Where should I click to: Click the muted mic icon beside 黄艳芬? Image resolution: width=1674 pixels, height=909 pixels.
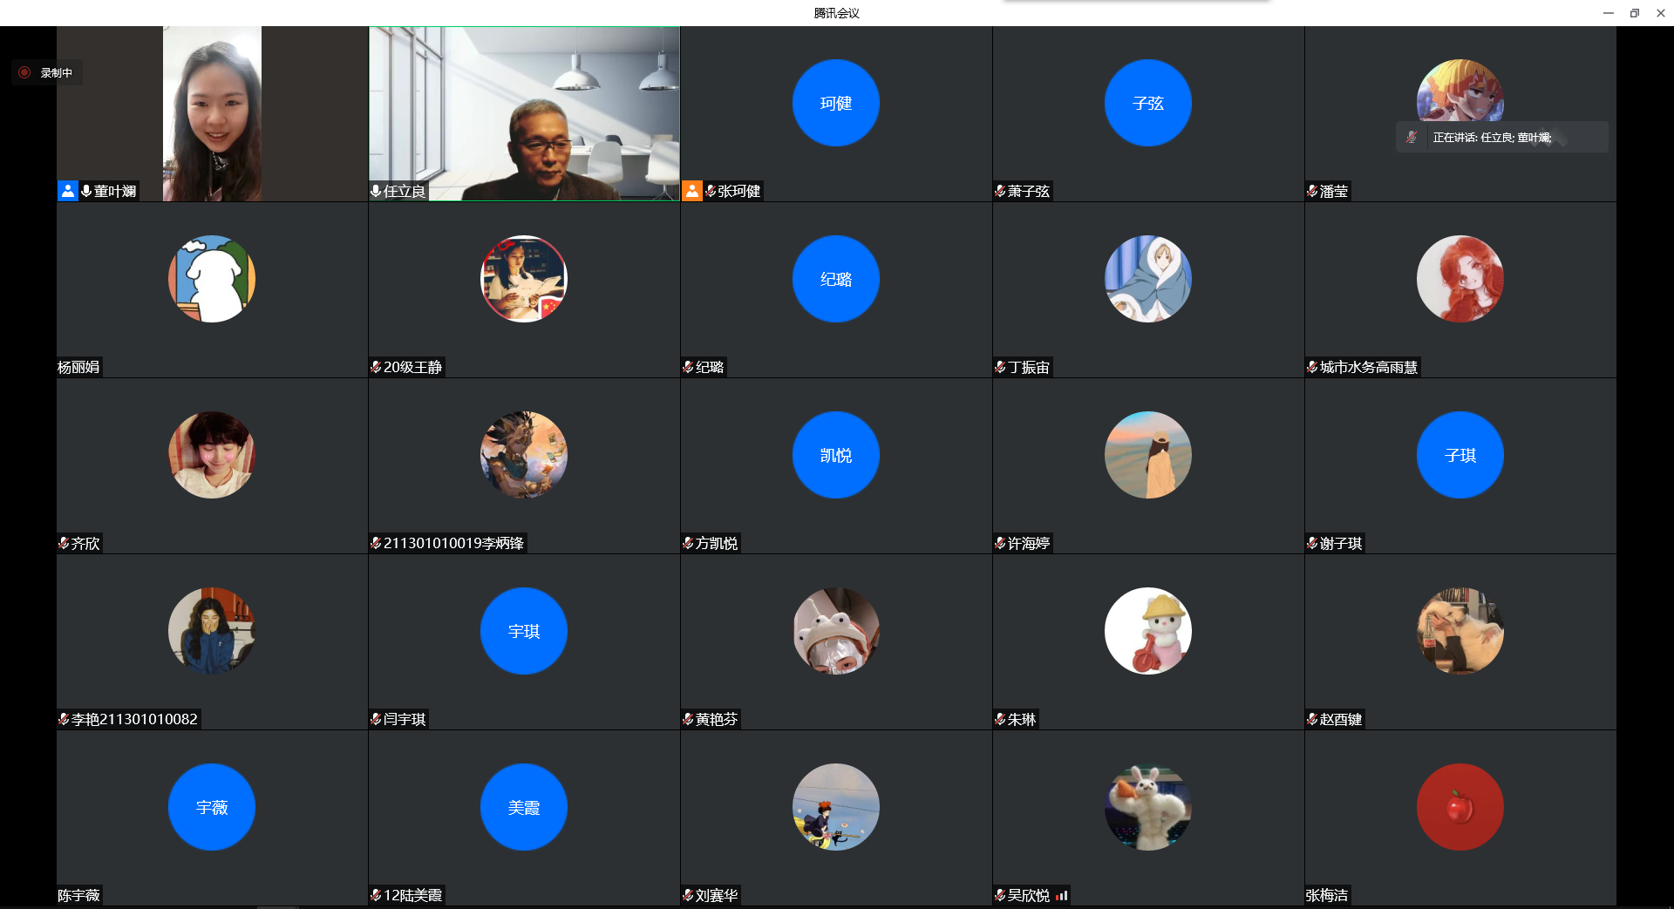(688, 719)
